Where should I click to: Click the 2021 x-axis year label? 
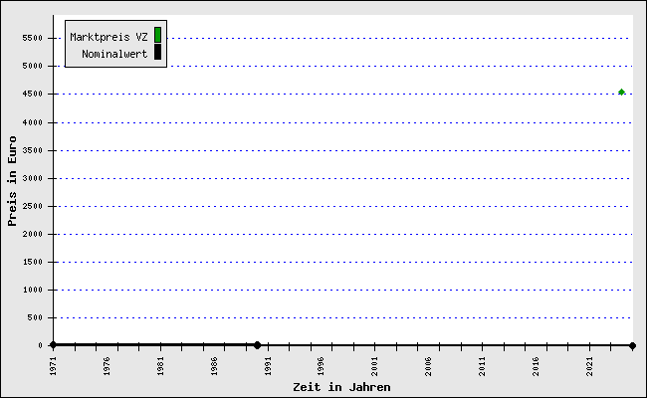589,365
